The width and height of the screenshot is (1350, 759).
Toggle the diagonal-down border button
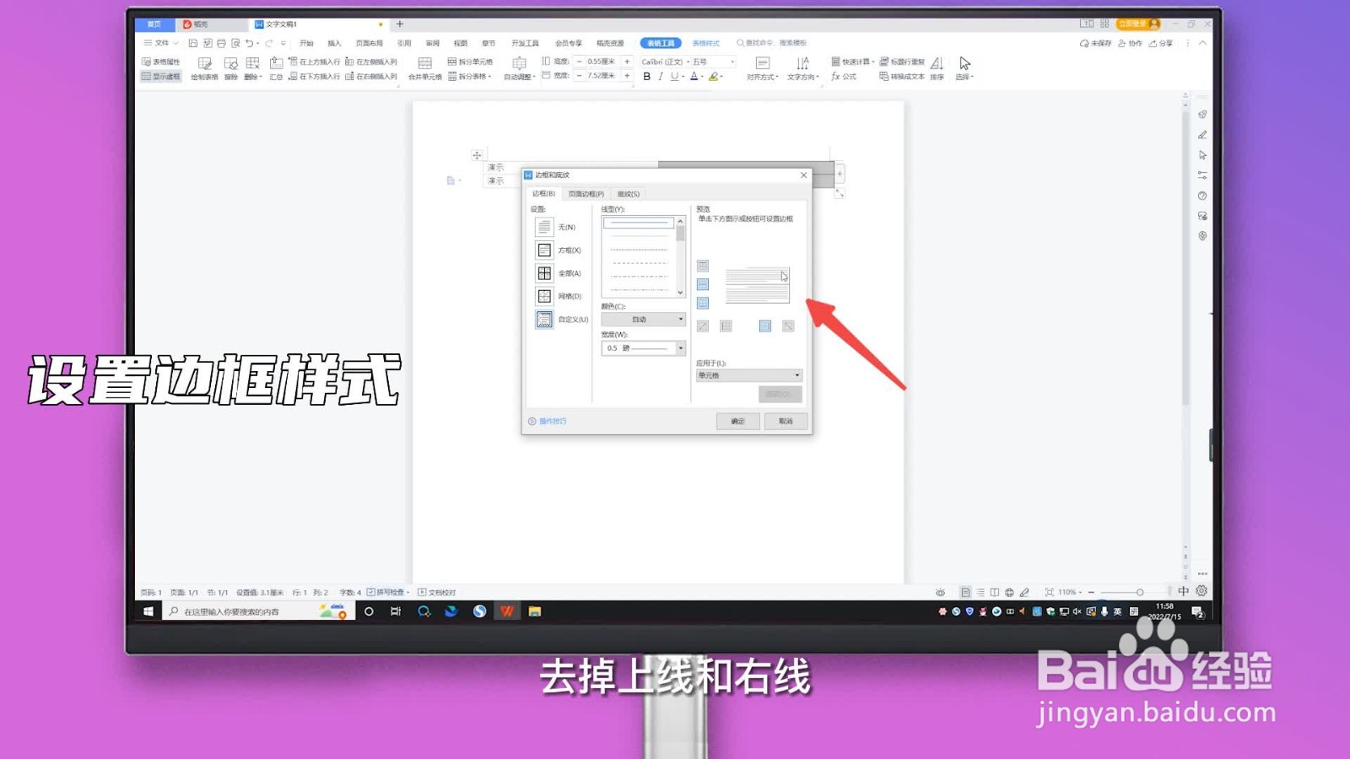pos(788,326)
